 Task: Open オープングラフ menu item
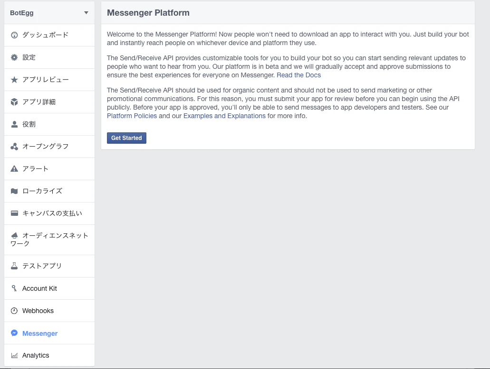coord(49,147)
